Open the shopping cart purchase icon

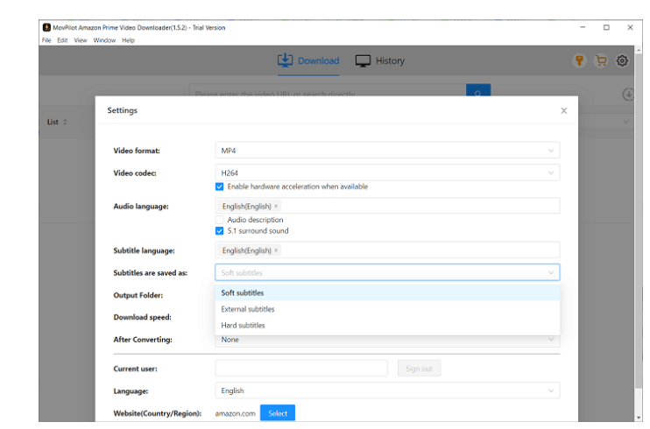pyautogui.click(x=601, y=60)
